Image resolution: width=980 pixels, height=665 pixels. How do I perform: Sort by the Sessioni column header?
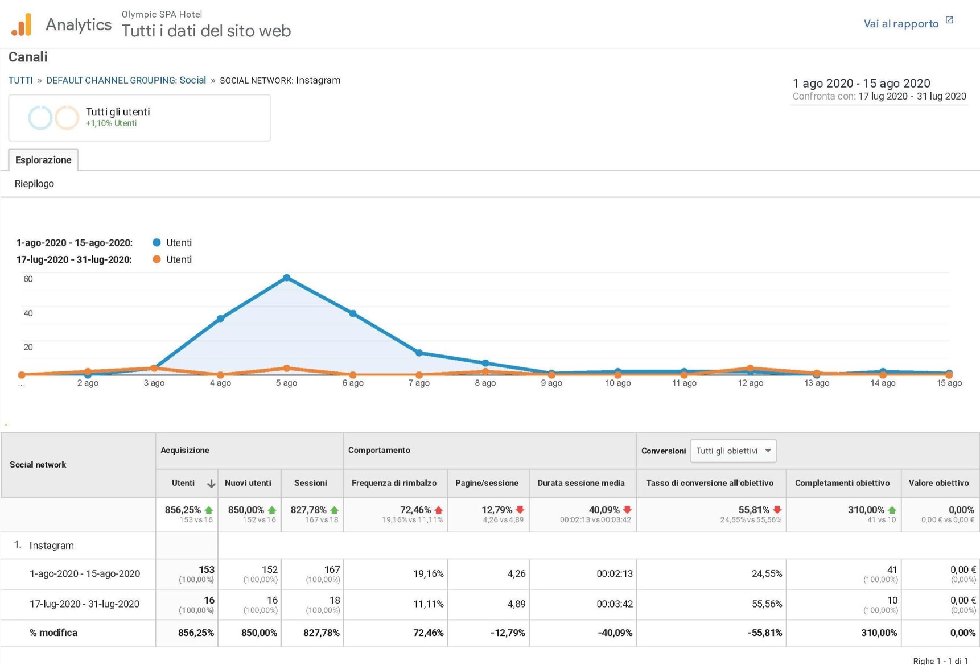[x=310, y=483]
